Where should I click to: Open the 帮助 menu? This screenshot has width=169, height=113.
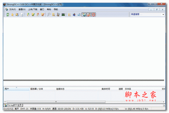coord(49,10)
